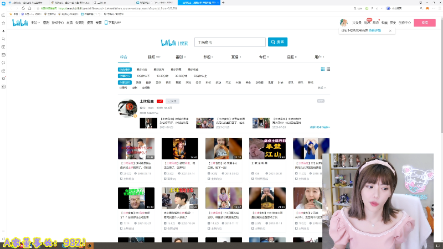Open 漫画 in the top navigation
The height and width of the screenshot is (249, 443).
tap(90, 23)
